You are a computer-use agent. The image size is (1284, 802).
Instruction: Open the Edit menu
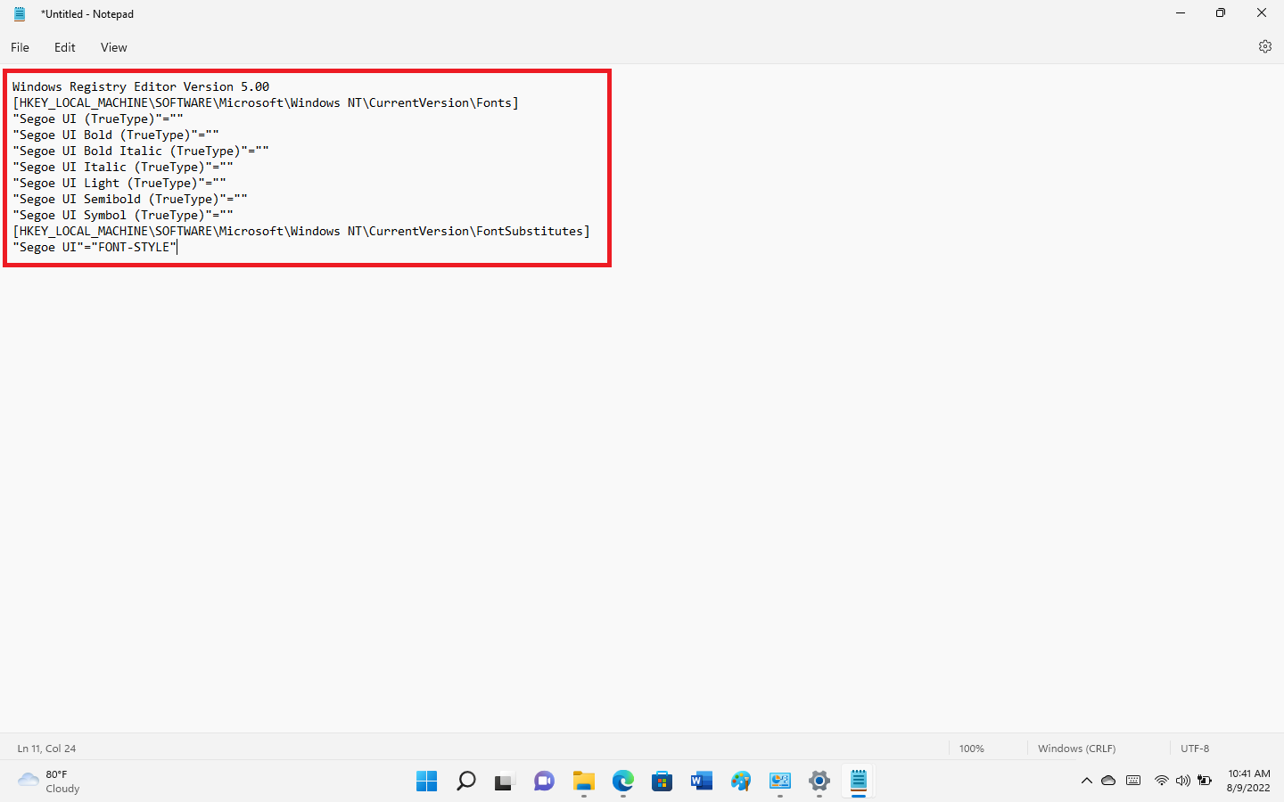pyautogui.click(x=64, y=47)
